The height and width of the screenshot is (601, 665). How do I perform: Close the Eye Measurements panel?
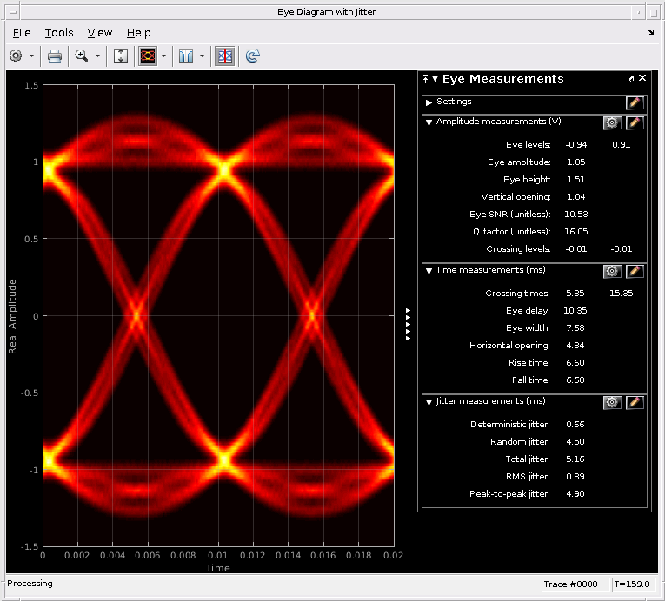click(x=642, y=78)
